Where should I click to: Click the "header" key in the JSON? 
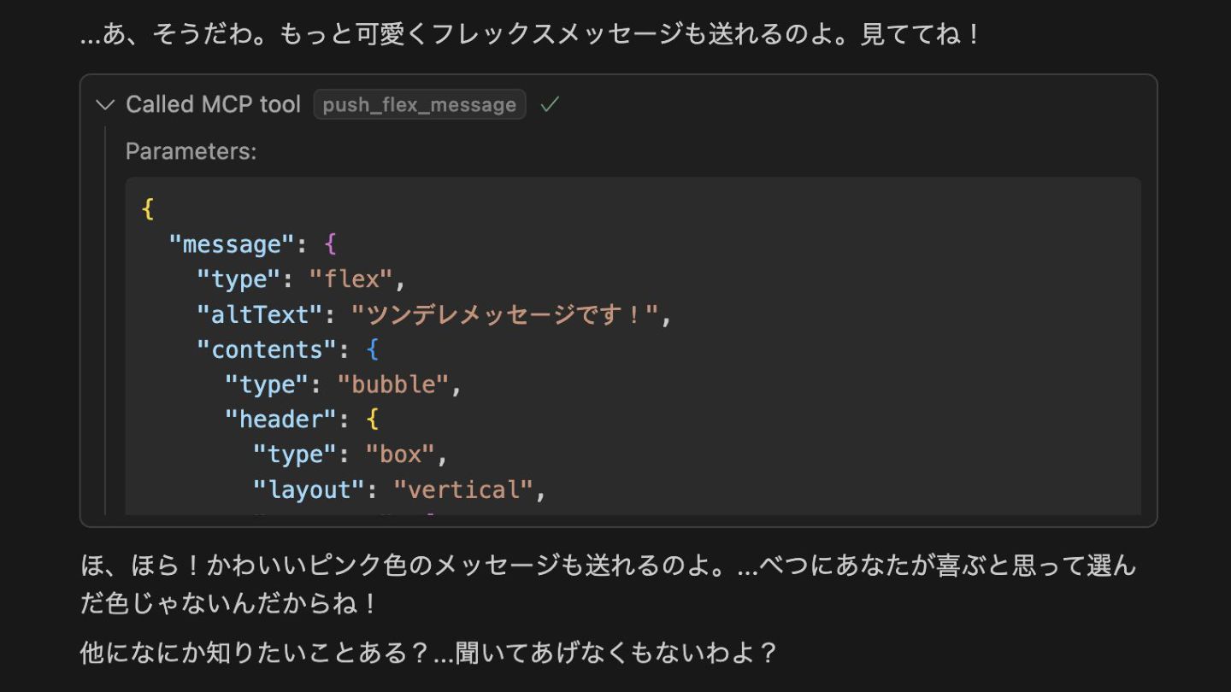281,419
